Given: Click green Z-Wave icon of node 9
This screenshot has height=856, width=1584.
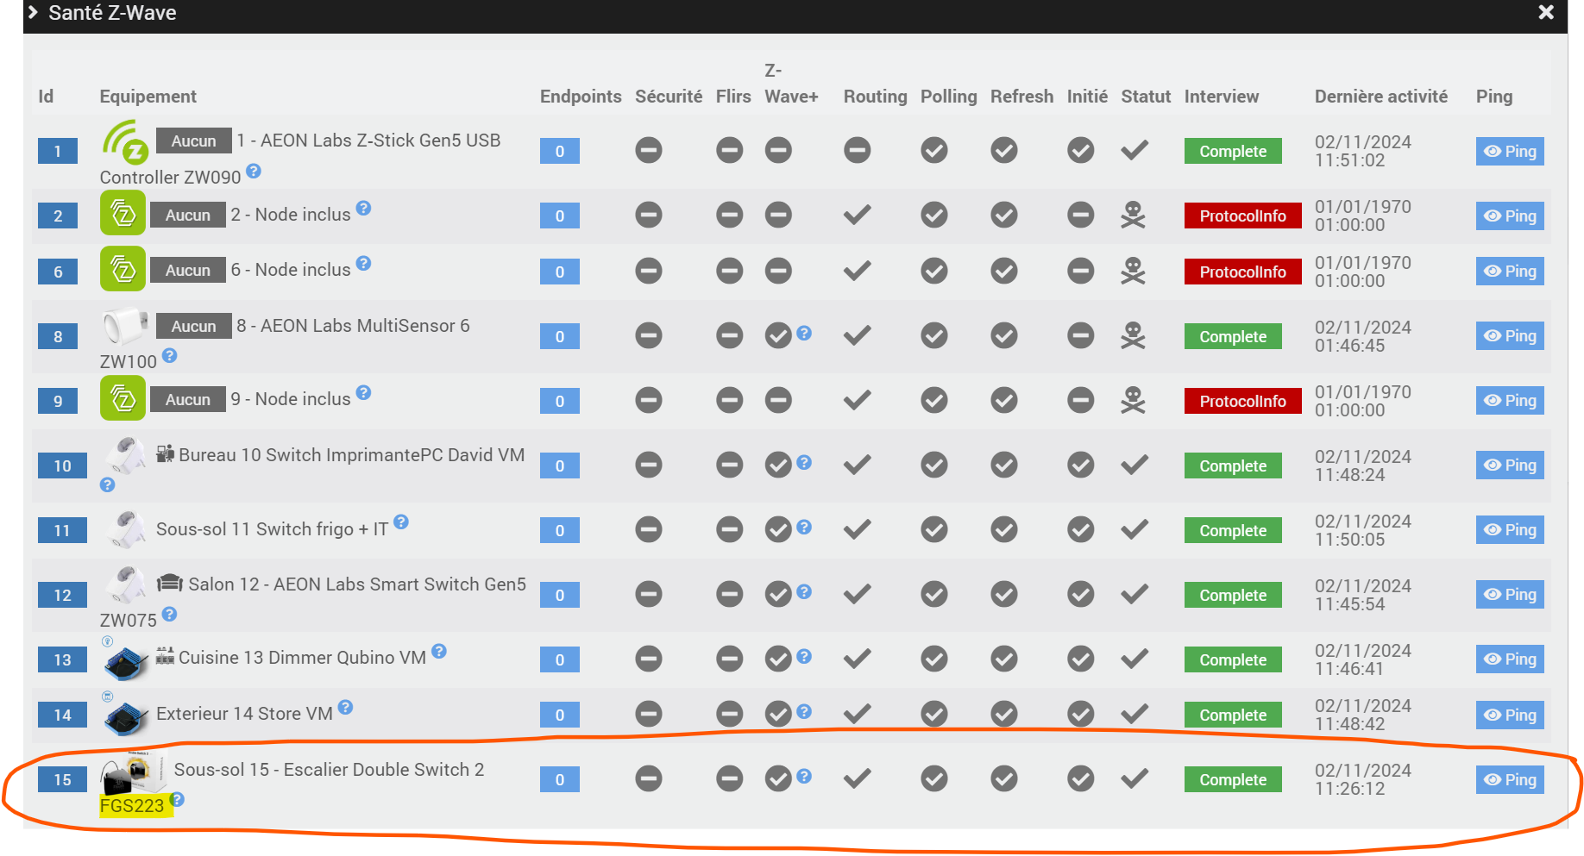Looking at the screenshot, I should pos(123,398).
